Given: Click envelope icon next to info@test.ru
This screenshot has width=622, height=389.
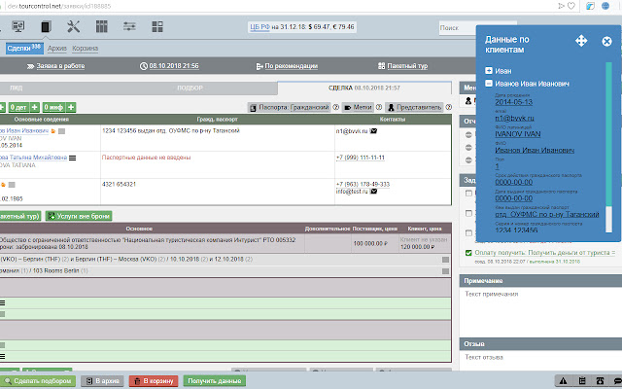Looking at the screenshot, I should point(373,192).
